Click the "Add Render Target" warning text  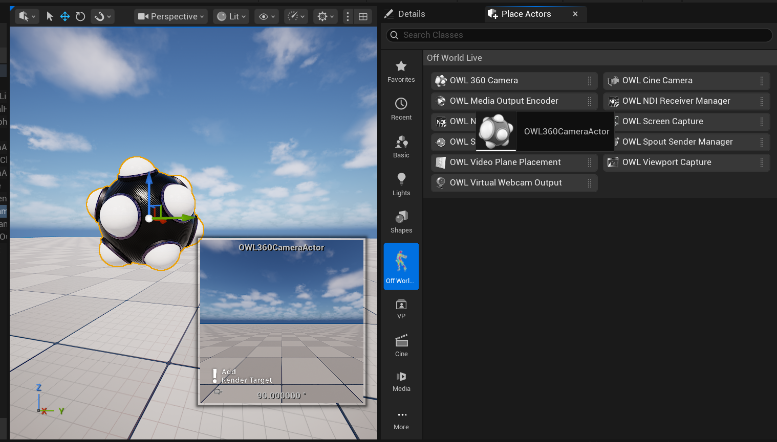[x=247, y=376]
